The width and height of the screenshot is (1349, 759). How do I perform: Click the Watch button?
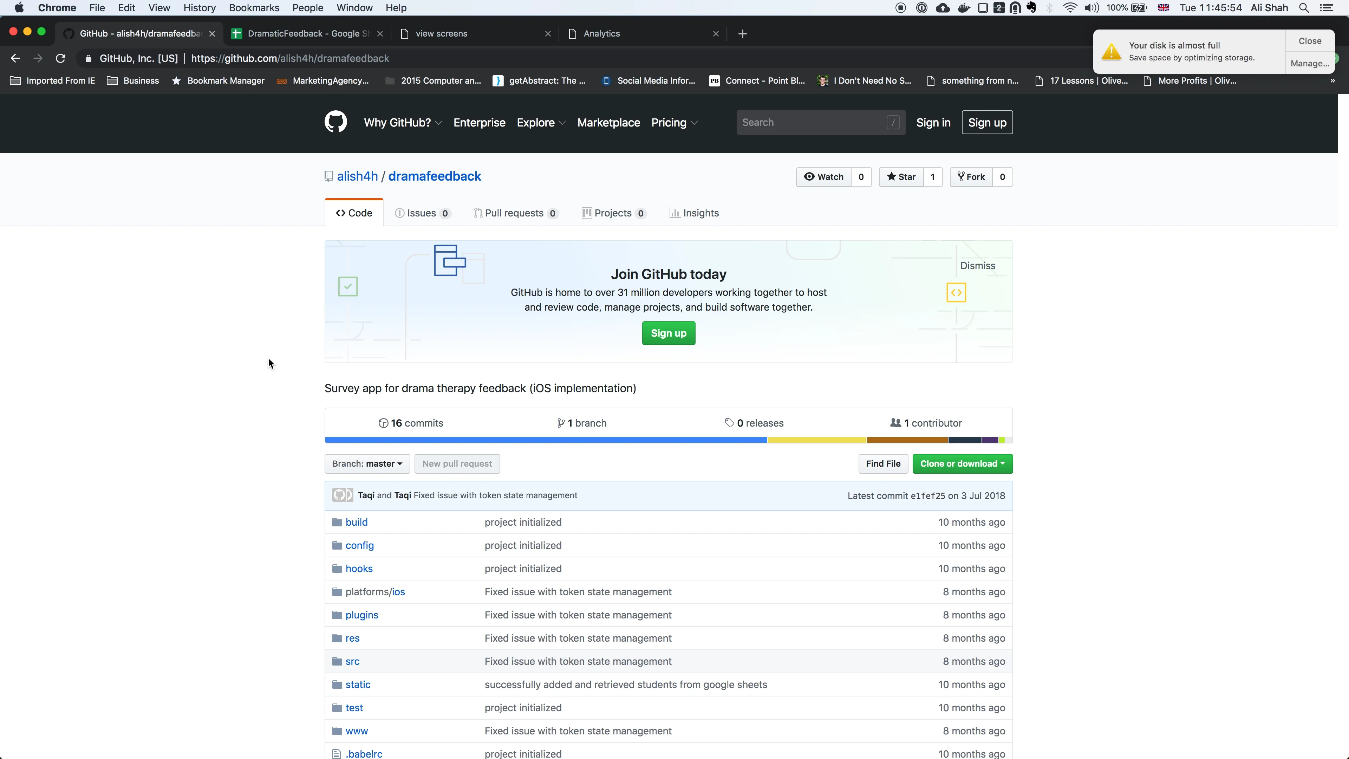pos(824,176)
